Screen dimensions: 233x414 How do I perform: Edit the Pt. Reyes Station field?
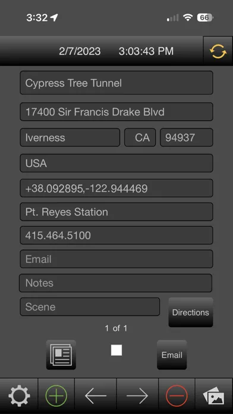point(116,212)
